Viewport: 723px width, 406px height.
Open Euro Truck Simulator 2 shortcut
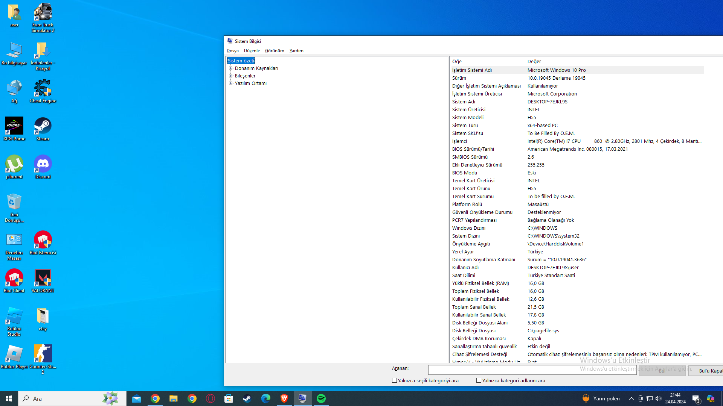[43, 18]
